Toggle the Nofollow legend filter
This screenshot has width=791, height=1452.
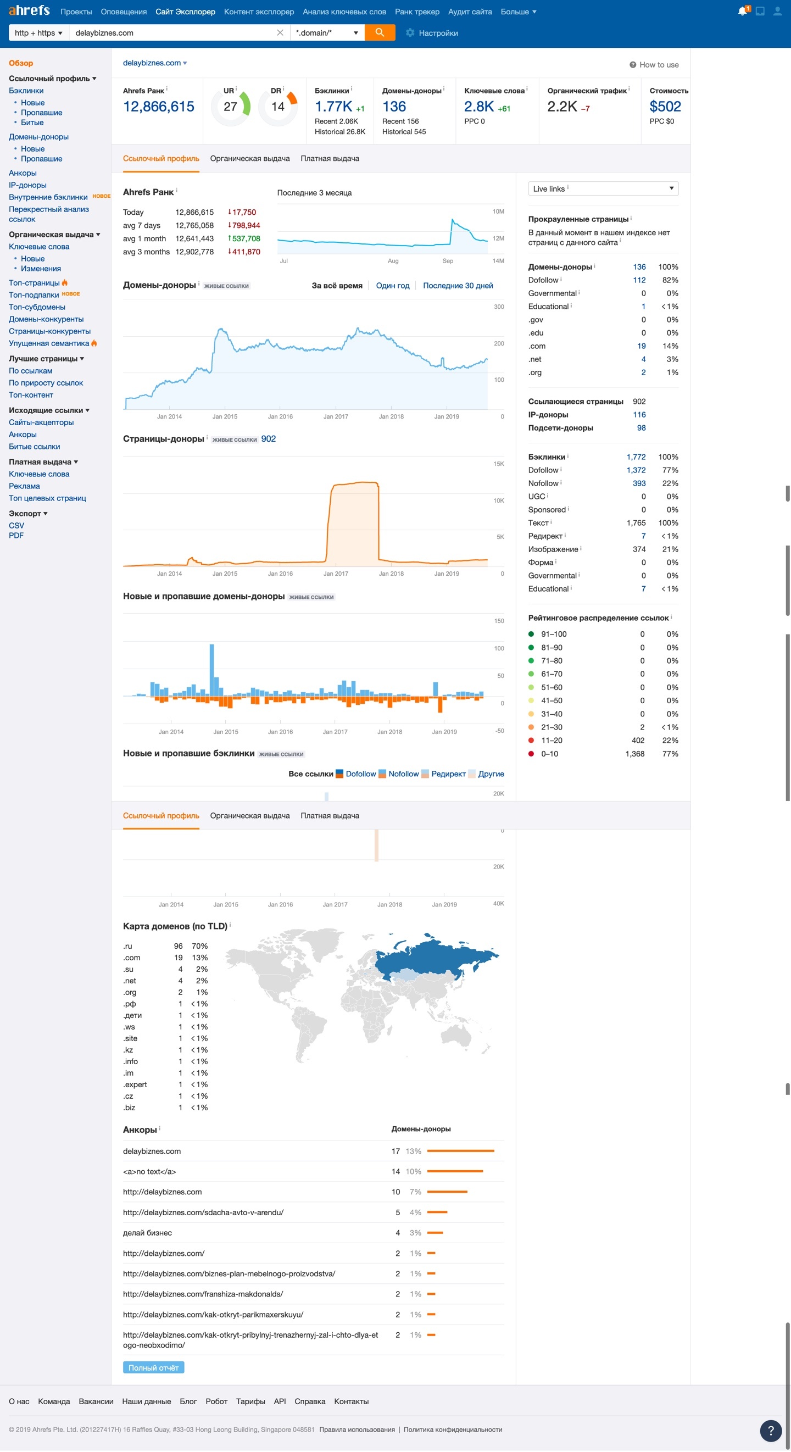coord(399,774)
